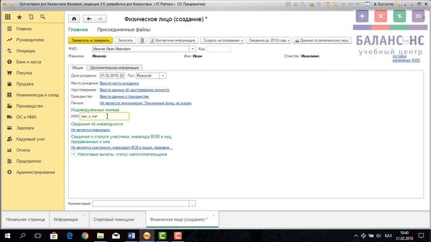Open the Не является пенсионером link
Viewport: 431px width, 242px height.
click(145, 103)
